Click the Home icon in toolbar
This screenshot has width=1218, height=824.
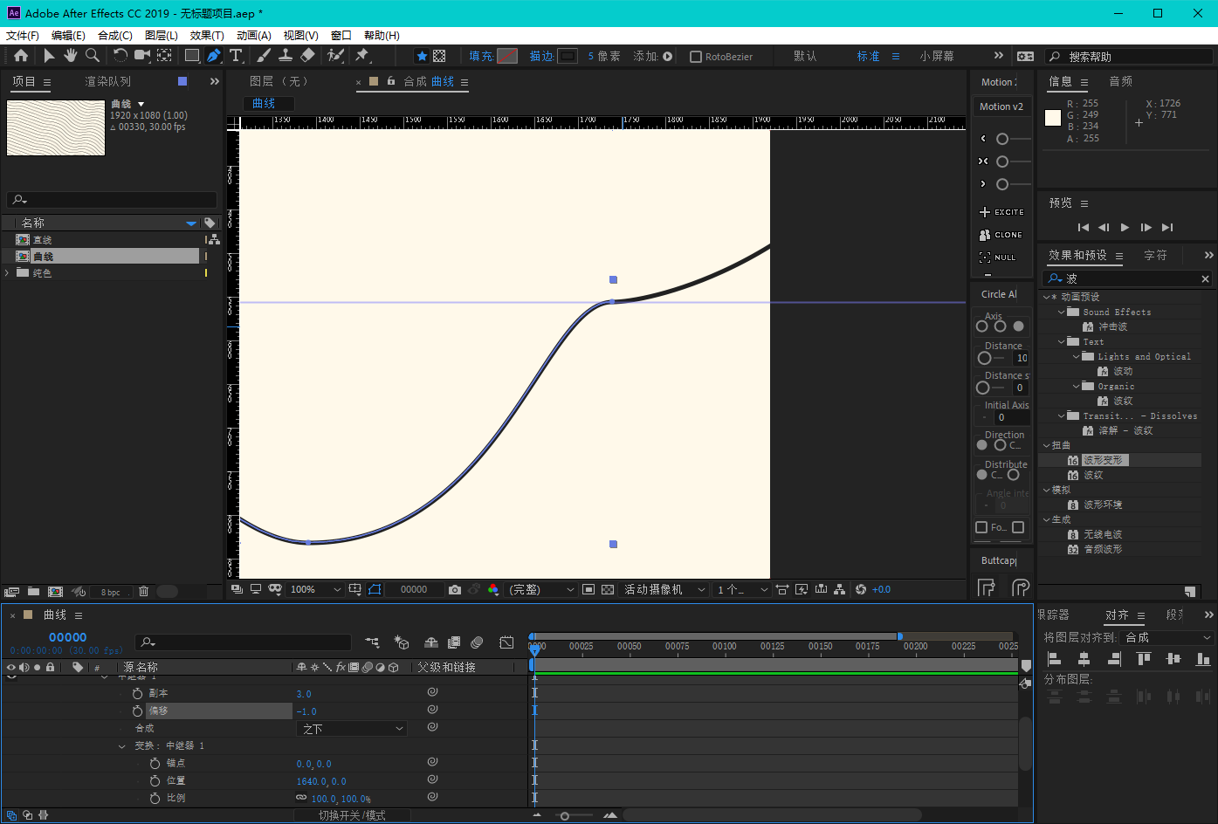21,56
